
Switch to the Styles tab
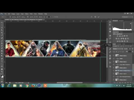pyautogui.click(x=121, y=32)
